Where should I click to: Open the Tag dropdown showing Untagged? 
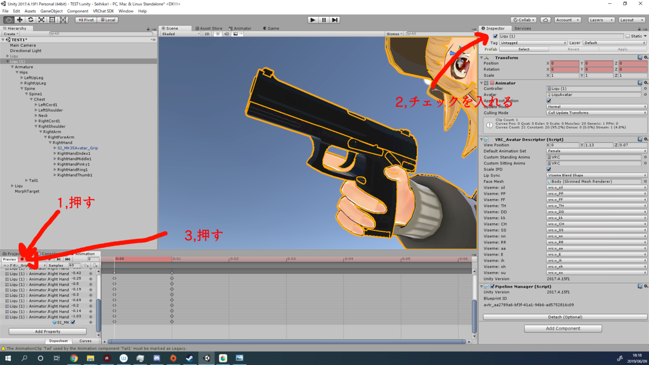533,43
